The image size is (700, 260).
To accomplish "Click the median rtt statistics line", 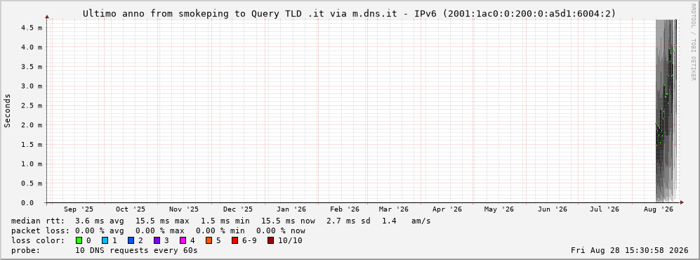I will coord(220,221).
